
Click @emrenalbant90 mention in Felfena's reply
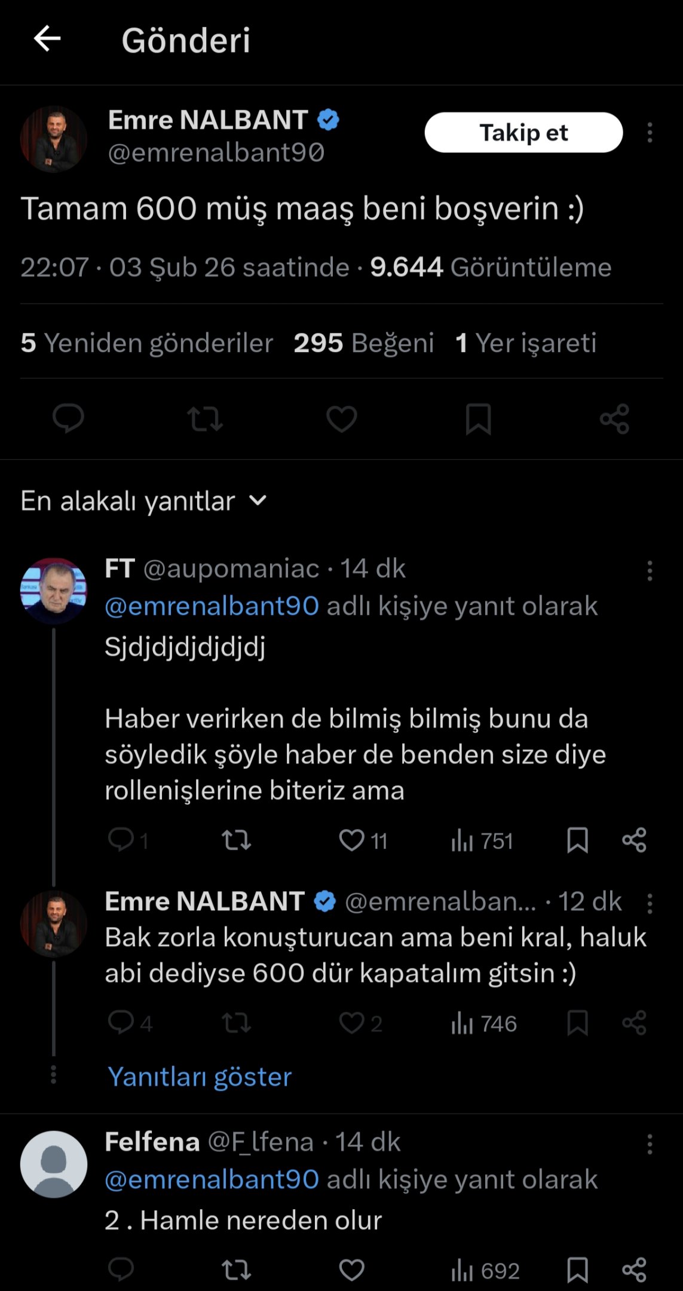pyautogui.click(x=212, y=1180)
